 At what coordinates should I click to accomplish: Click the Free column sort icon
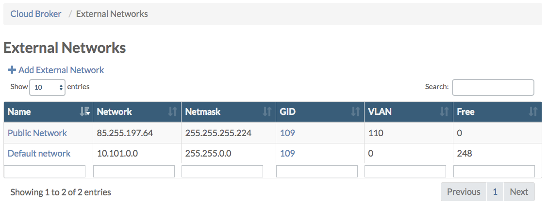pyautogui.click(x=533, y=112)
